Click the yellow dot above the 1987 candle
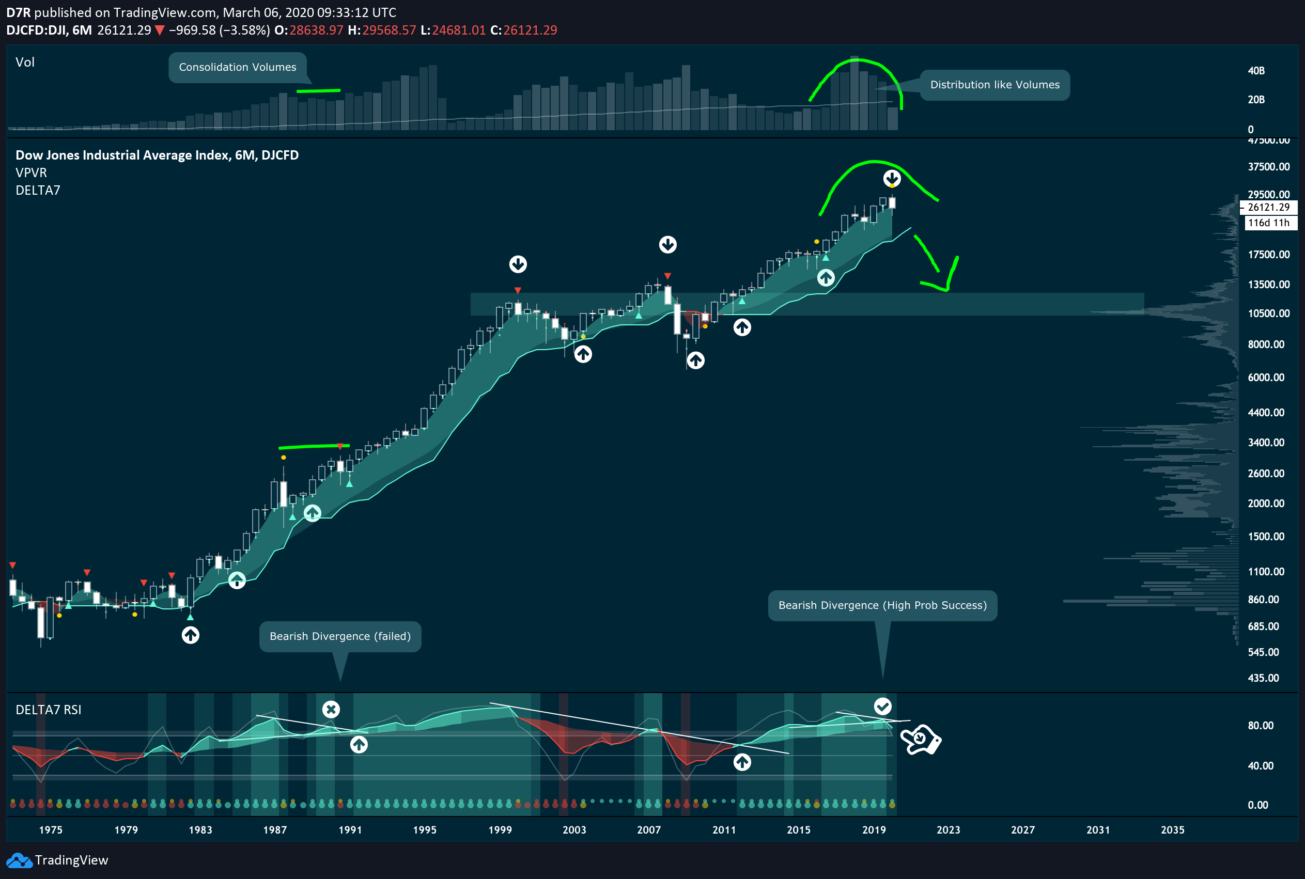 [284, 458]
